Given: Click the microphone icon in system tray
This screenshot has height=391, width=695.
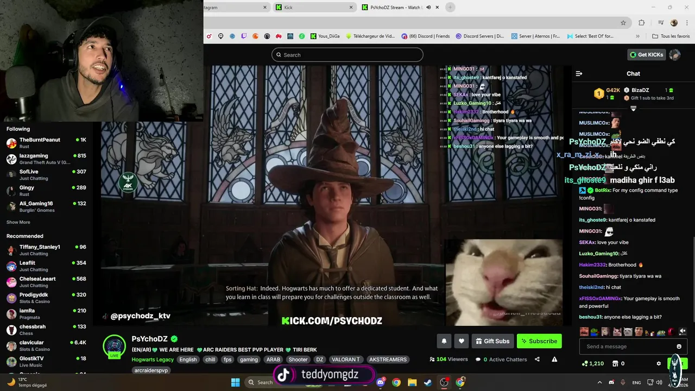Looking at the screenshot, I should point(623,382).
